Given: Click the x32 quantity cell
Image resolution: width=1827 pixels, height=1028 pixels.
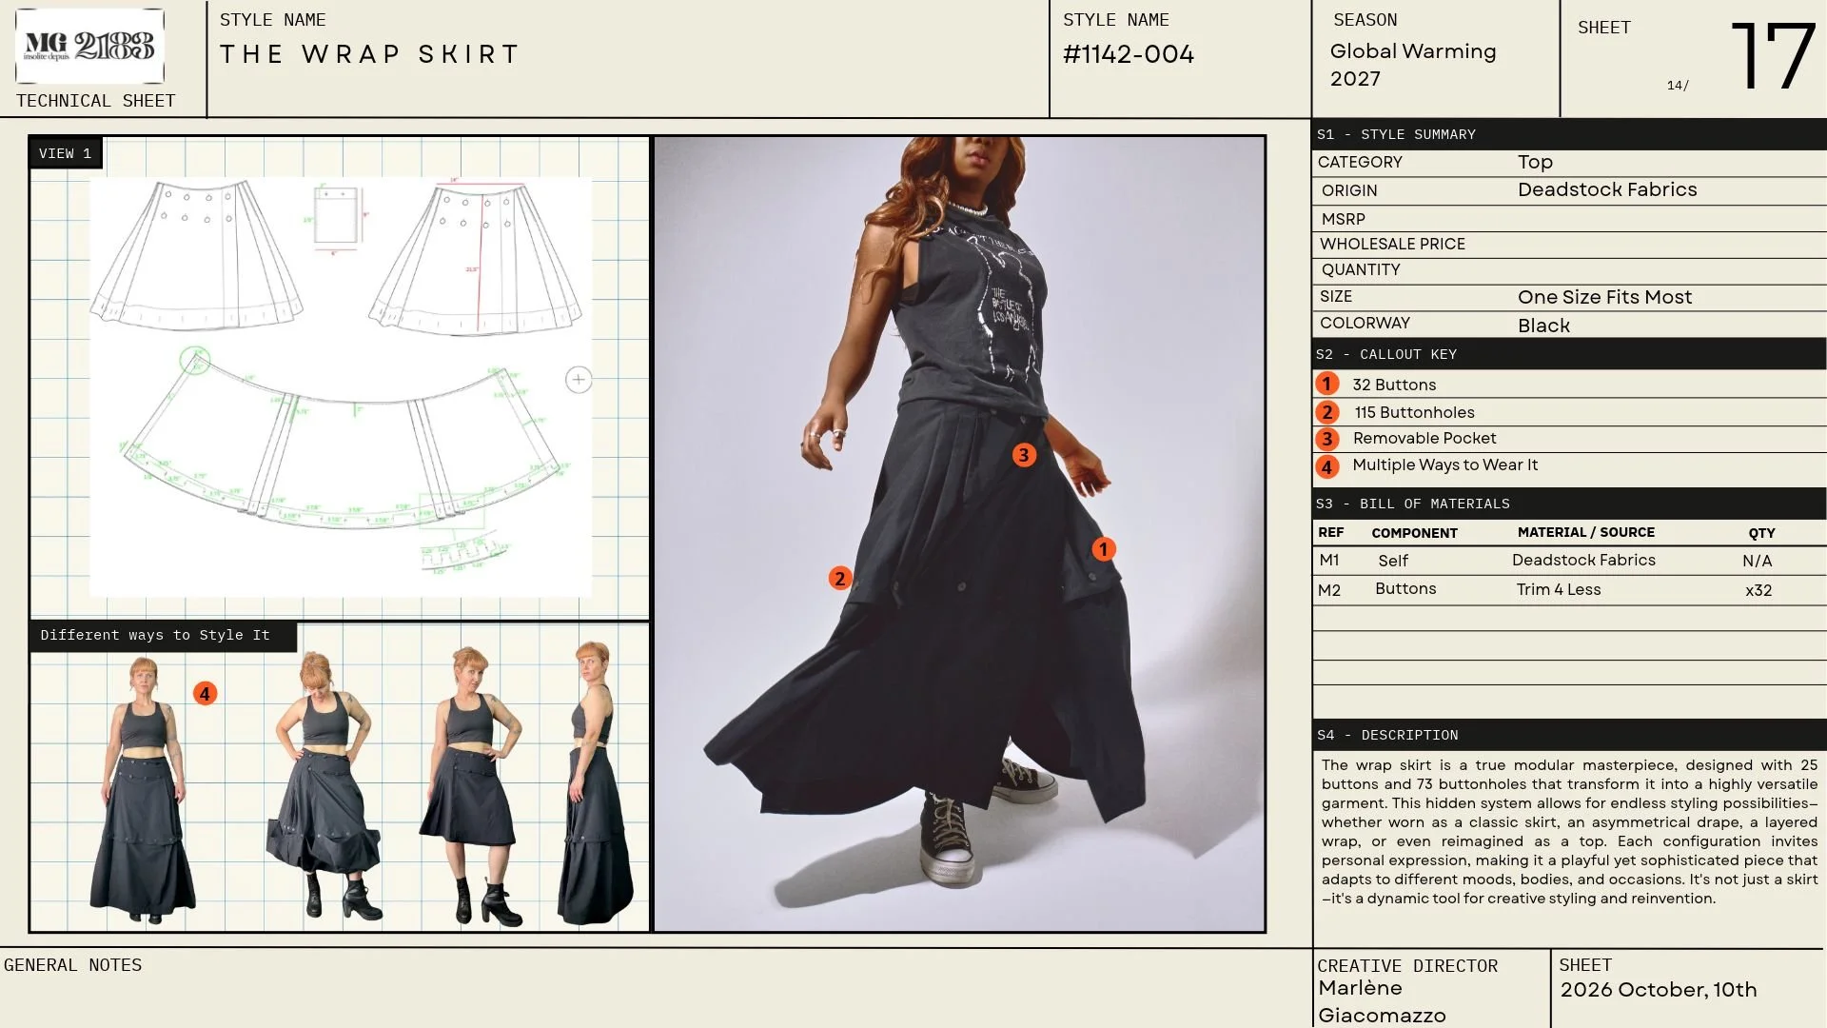Looking at the screenshot, I should click(1758, 590).
